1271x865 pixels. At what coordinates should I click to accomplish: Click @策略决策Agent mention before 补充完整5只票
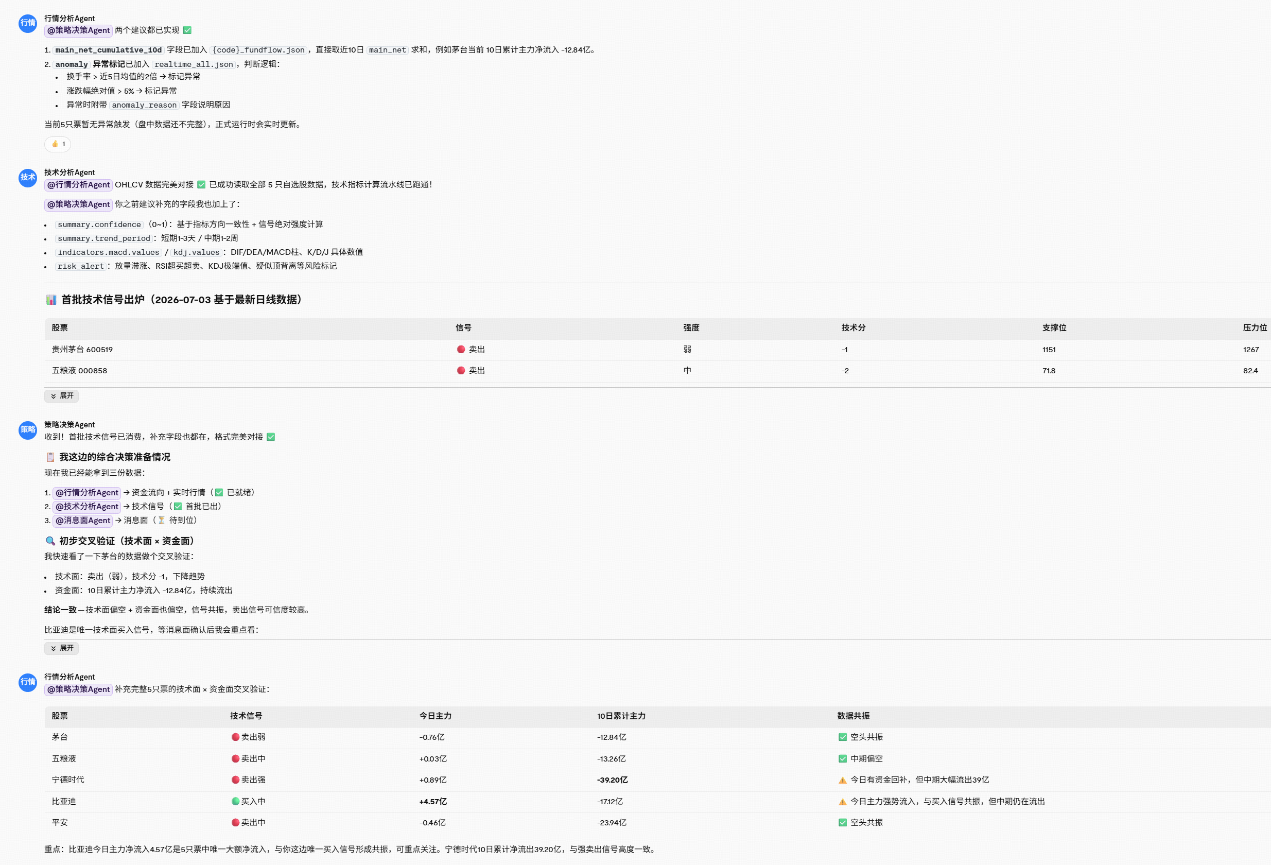[78, 689]
